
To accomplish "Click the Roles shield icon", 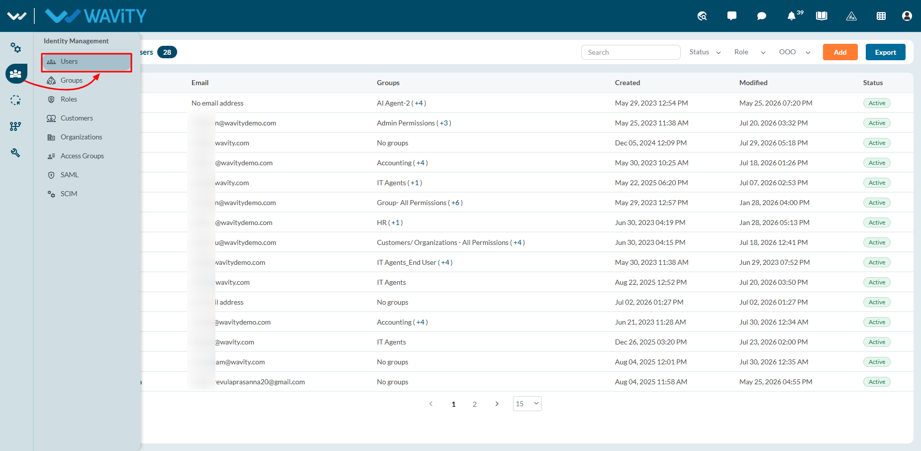I will 51,100.
